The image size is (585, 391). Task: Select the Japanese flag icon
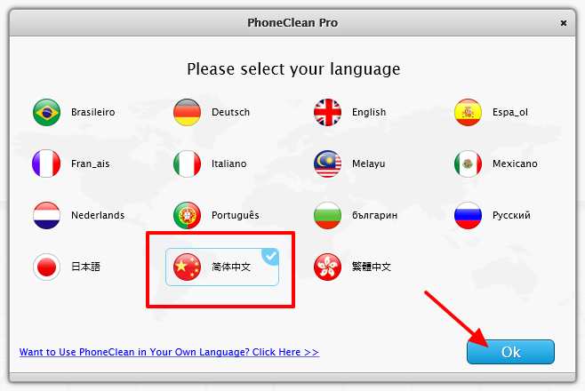46,267
